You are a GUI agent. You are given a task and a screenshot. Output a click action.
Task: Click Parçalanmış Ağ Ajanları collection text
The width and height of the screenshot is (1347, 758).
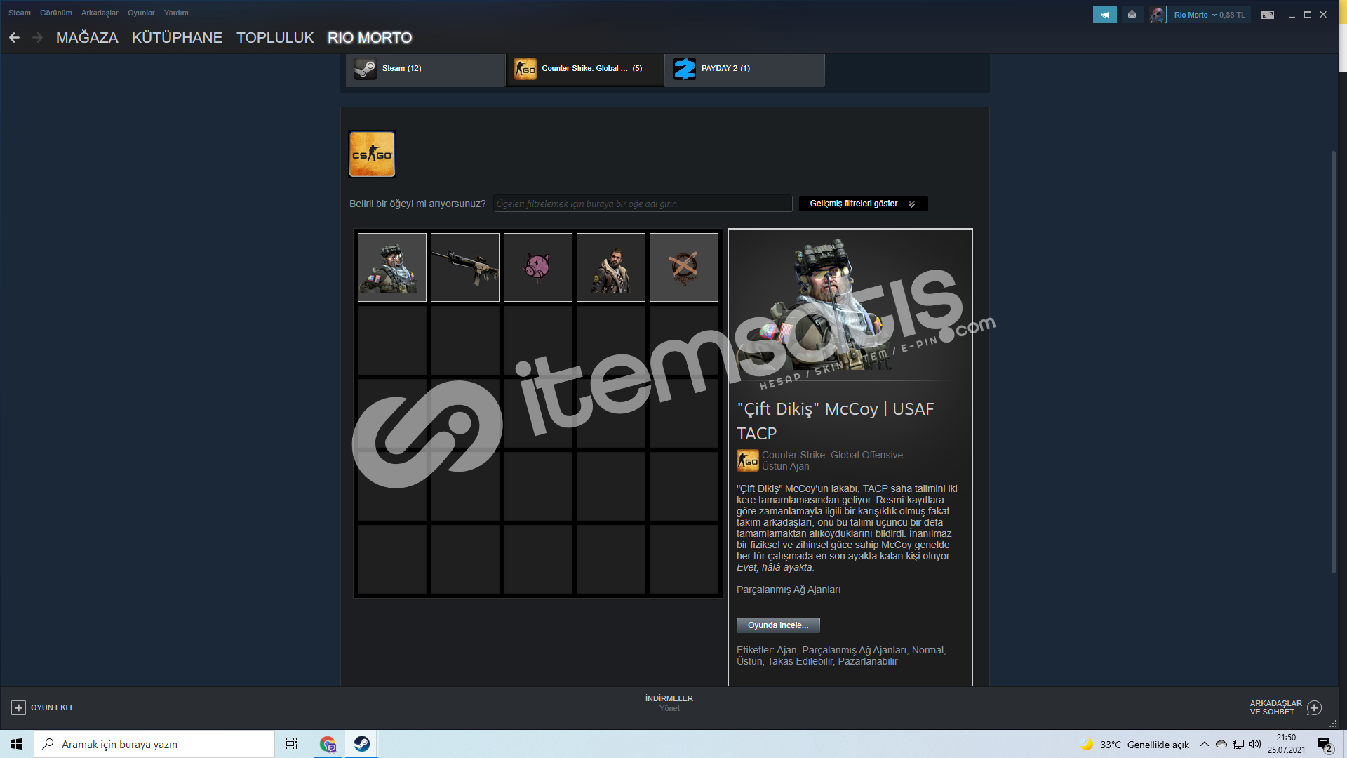pyautogui.click(x=789, y=590)
